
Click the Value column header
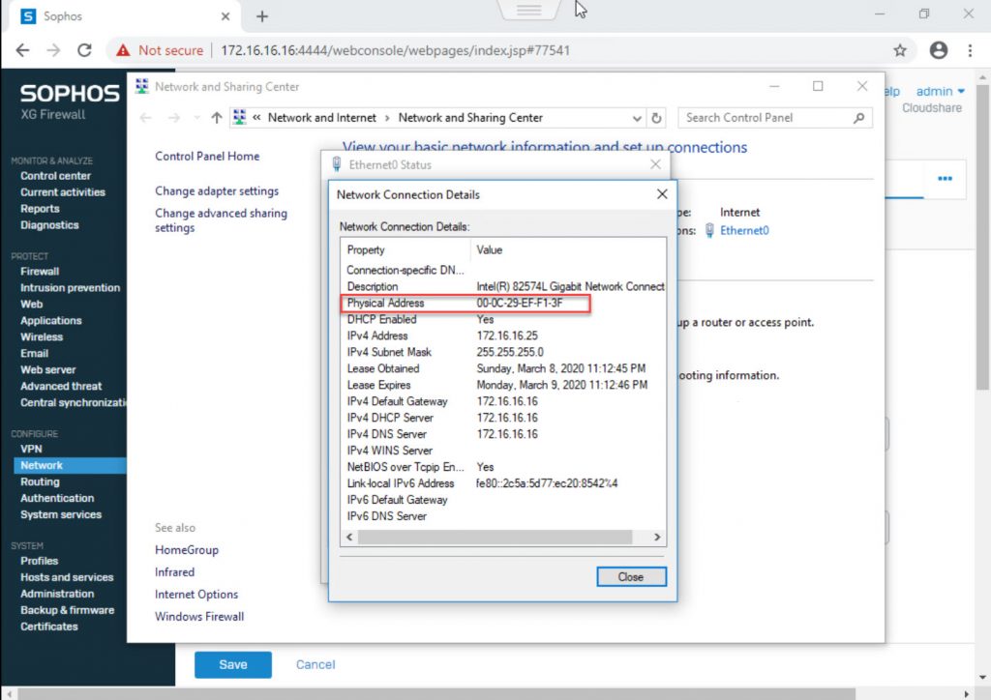567,250
